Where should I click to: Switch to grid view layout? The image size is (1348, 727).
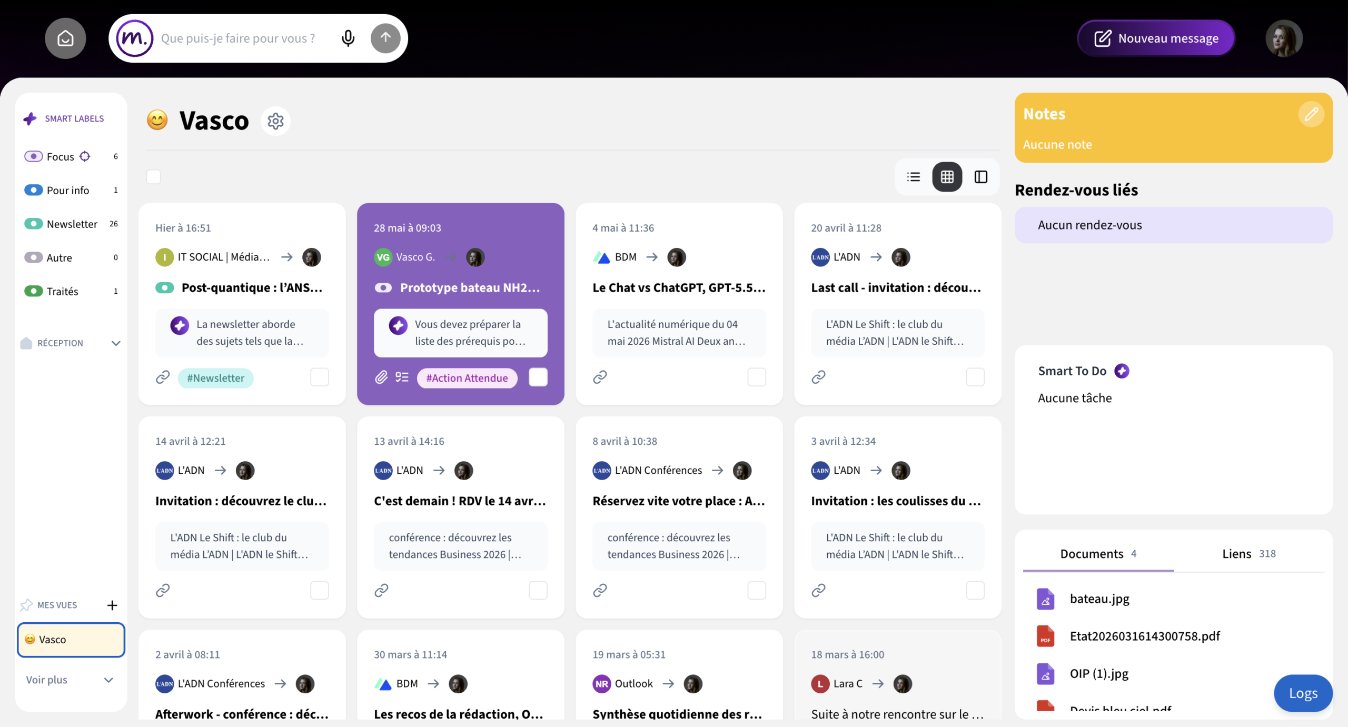pyautogui.click(x=947, y=177)
